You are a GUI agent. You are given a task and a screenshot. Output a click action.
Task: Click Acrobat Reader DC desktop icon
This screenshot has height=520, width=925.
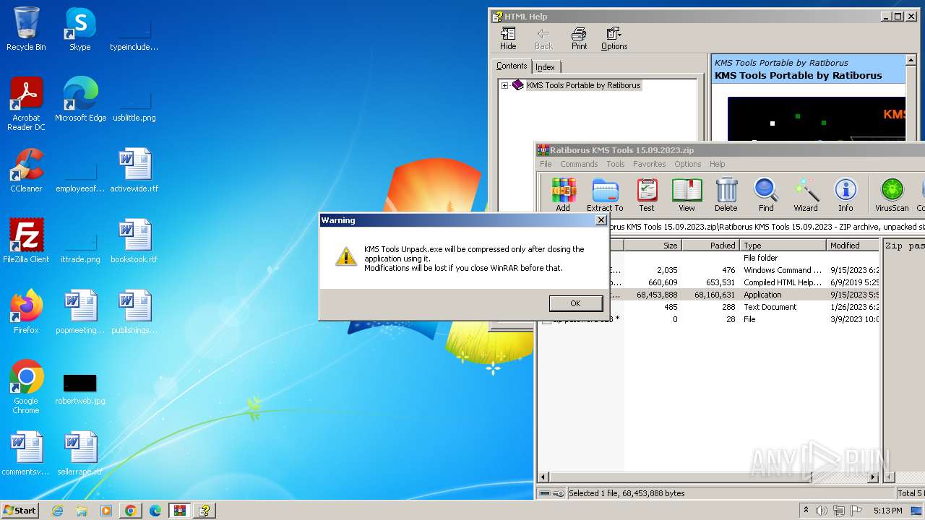point(26,104)
